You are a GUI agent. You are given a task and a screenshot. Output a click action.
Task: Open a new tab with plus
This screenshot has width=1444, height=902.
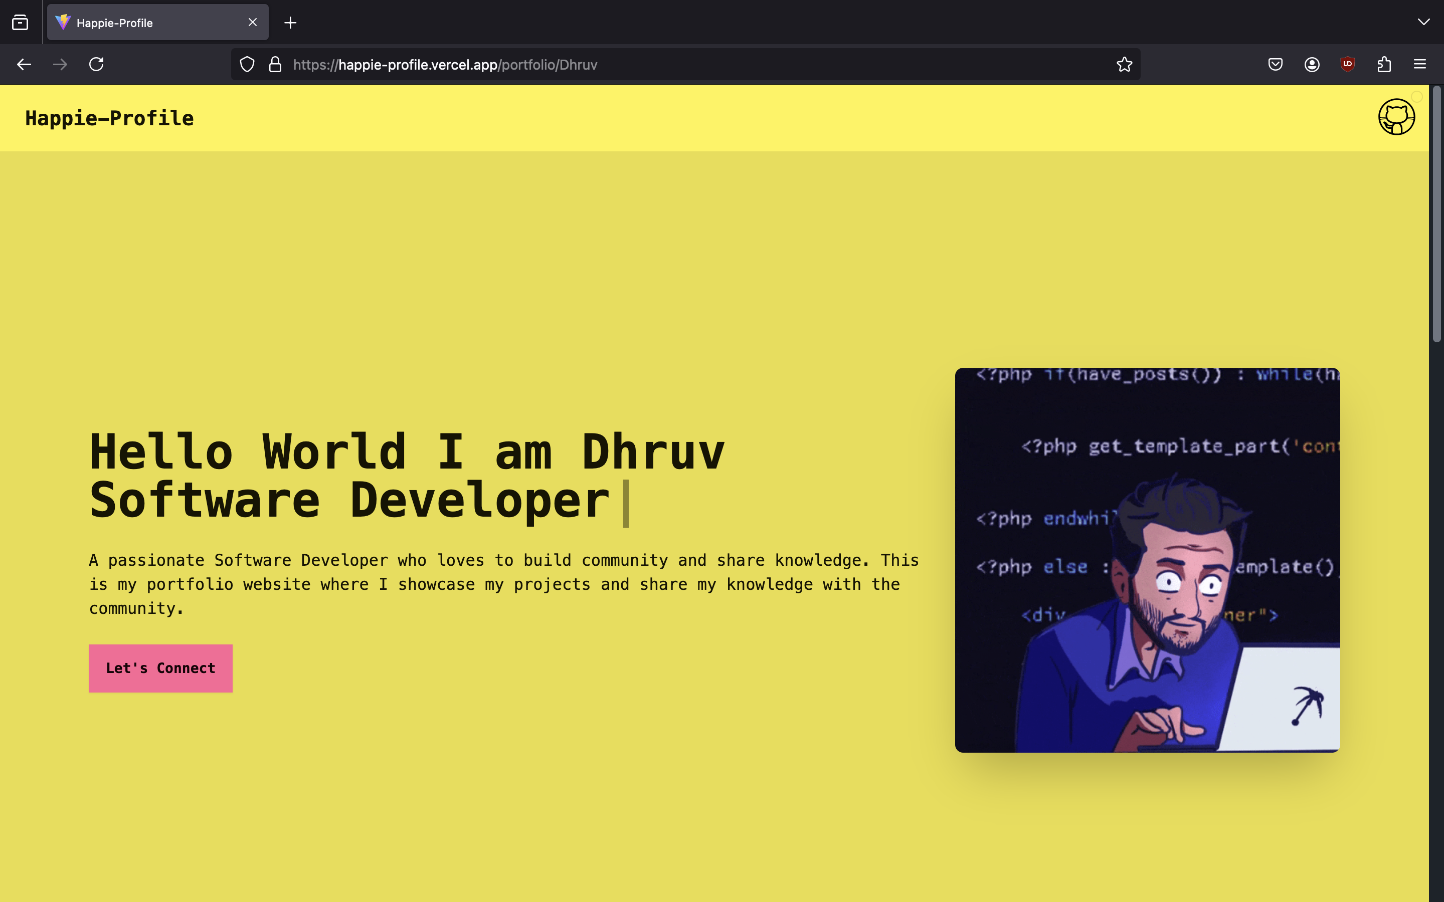click(290, 23)
